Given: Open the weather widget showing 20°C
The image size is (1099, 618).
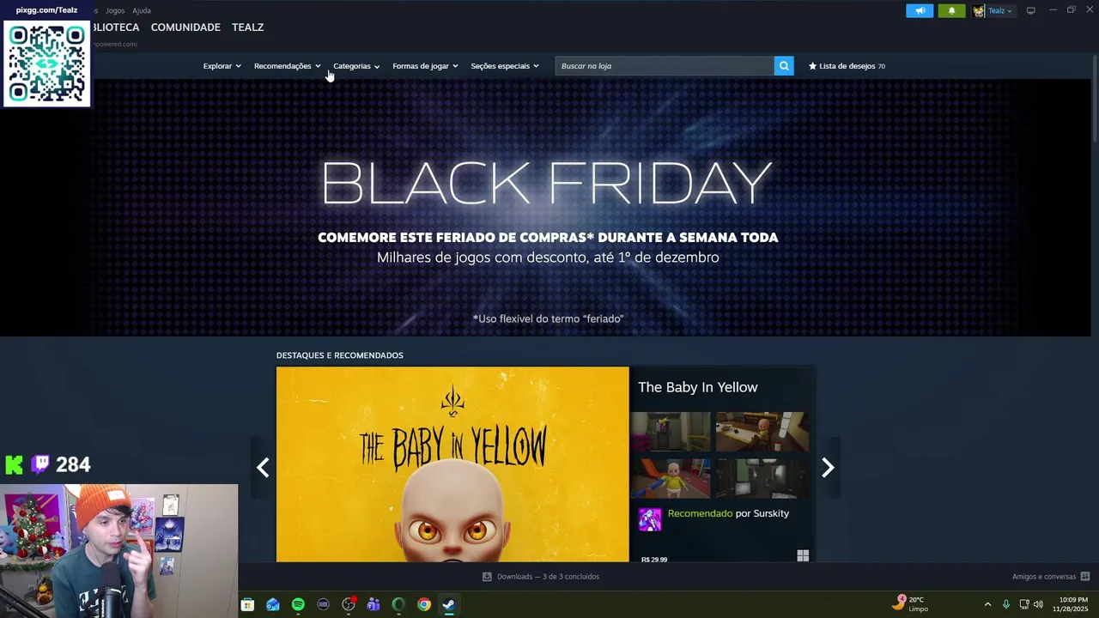Looking at the screenshot, I should tap(910, 603).
